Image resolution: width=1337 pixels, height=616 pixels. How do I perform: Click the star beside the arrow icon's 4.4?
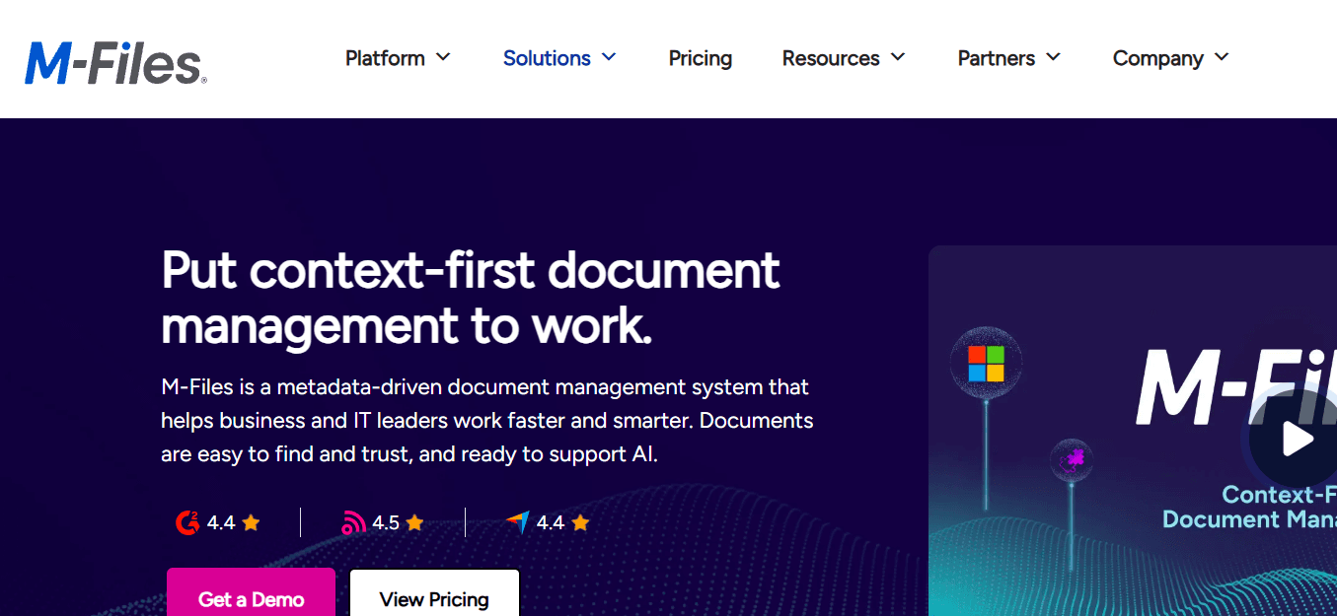click(x=580, y=522)
